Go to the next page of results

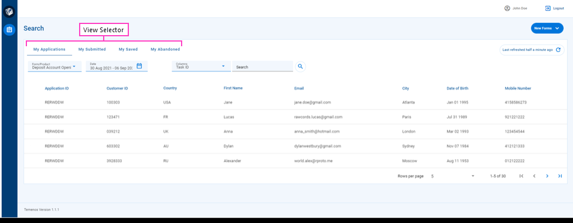pos(547,176)
